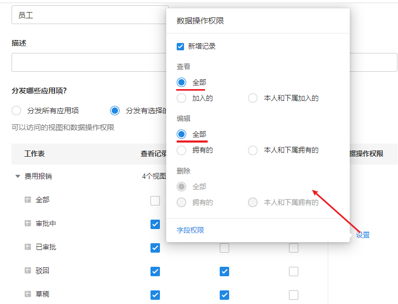
Task: Click the grid icon beside 全部 view
Action: point(28,200)
